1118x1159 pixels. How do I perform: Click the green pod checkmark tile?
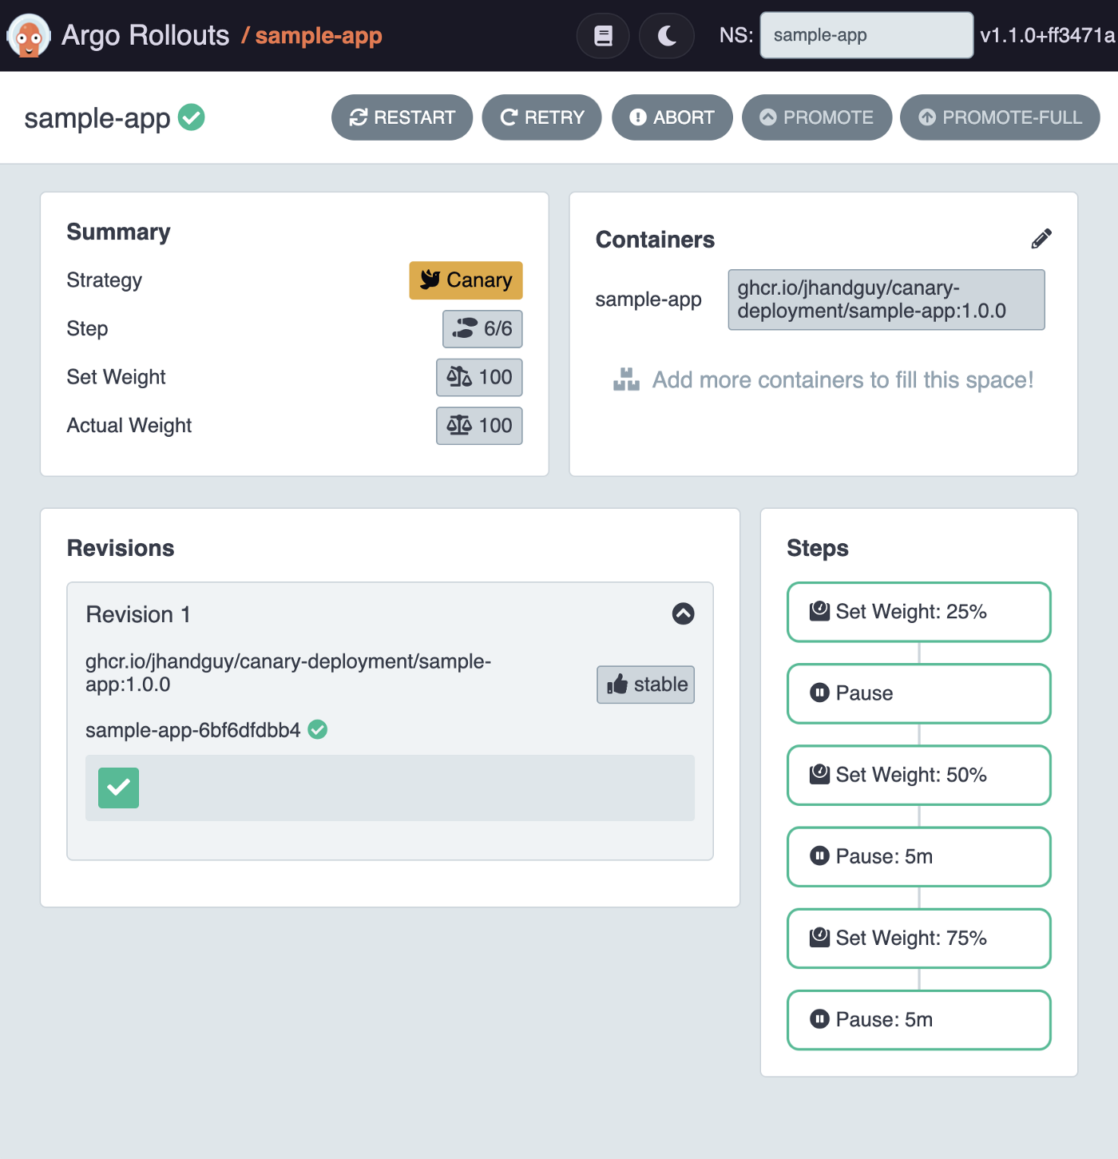[118, 788]
